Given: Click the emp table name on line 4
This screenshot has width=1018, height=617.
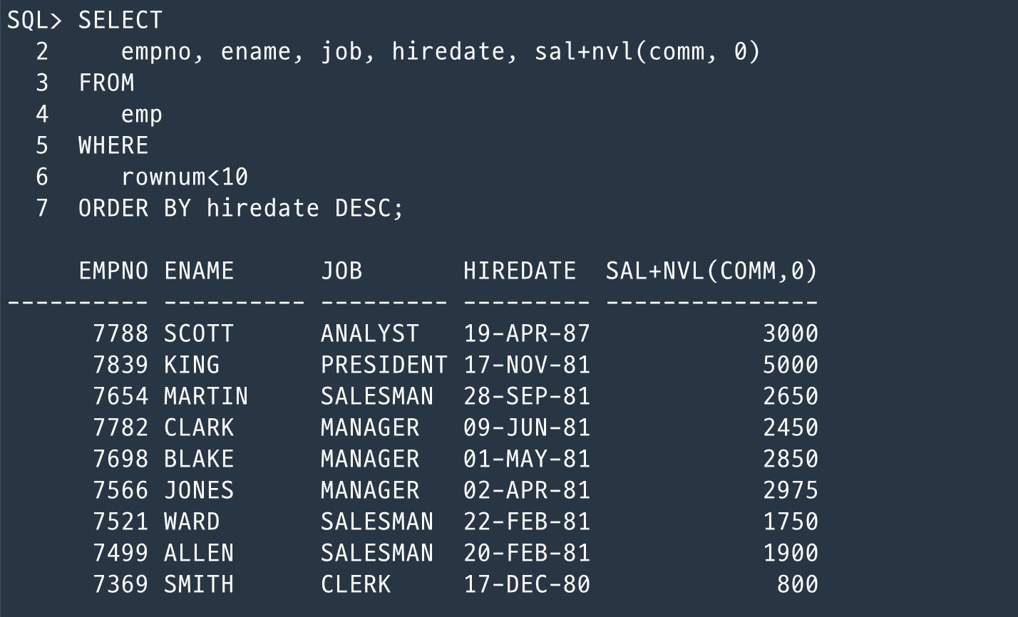Looking at the screenshot, I should [142, 114].
